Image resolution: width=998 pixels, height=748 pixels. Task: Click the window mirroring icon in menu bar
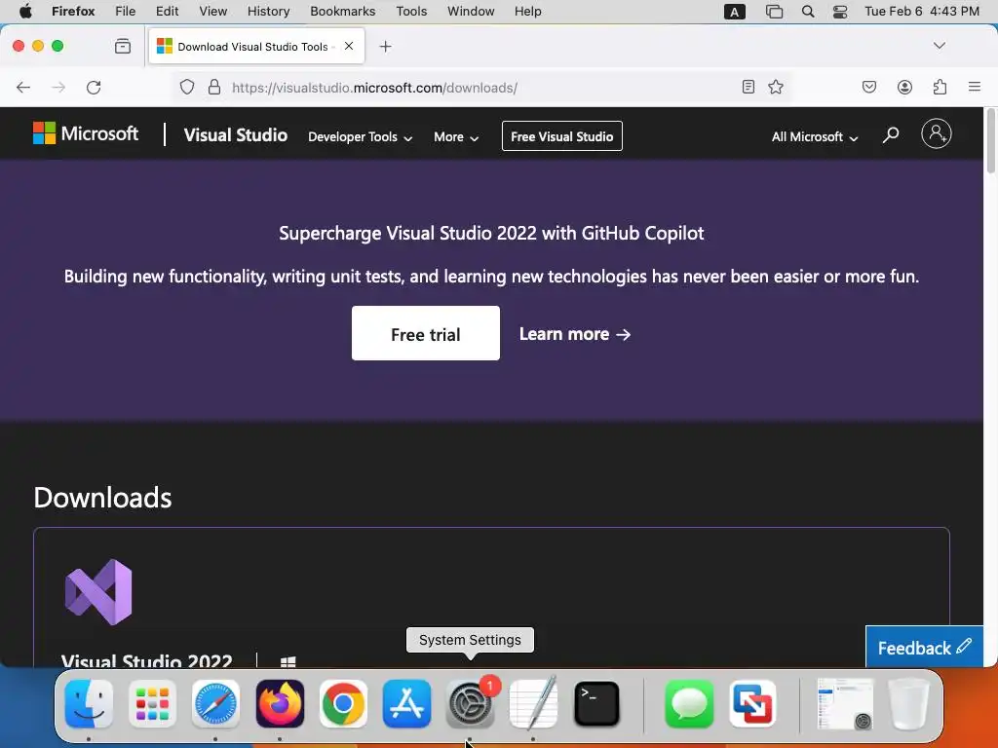(x=774, y=12)
